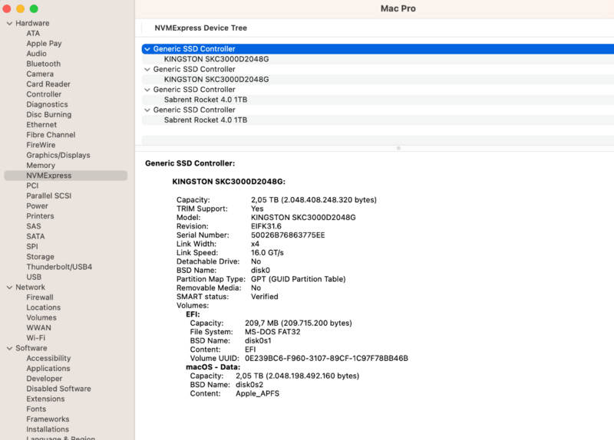This screenshot has width=614, height=440.
Task: Click the NVMExpress Device Tree column header
Action: [x=200, y=28]
